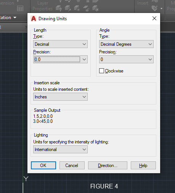Click the layer icon with the lightbulb

[59, 8]
